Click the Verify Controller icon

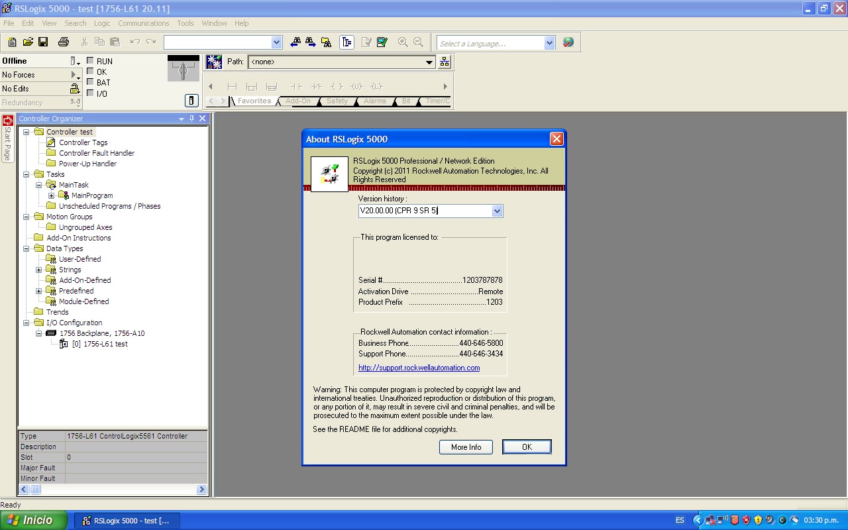point(382,42)
